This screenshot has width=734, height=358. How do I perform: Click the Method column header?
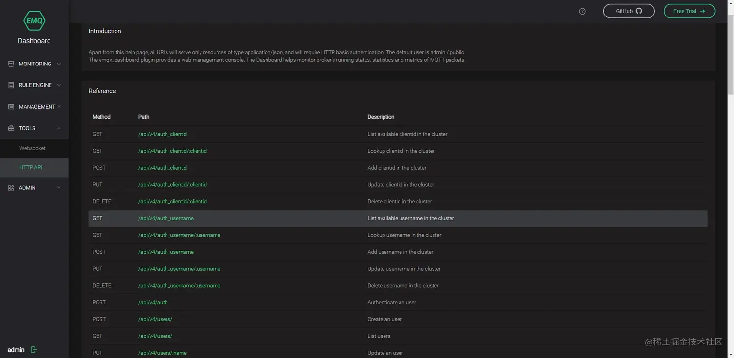click(x=101, y=117)
